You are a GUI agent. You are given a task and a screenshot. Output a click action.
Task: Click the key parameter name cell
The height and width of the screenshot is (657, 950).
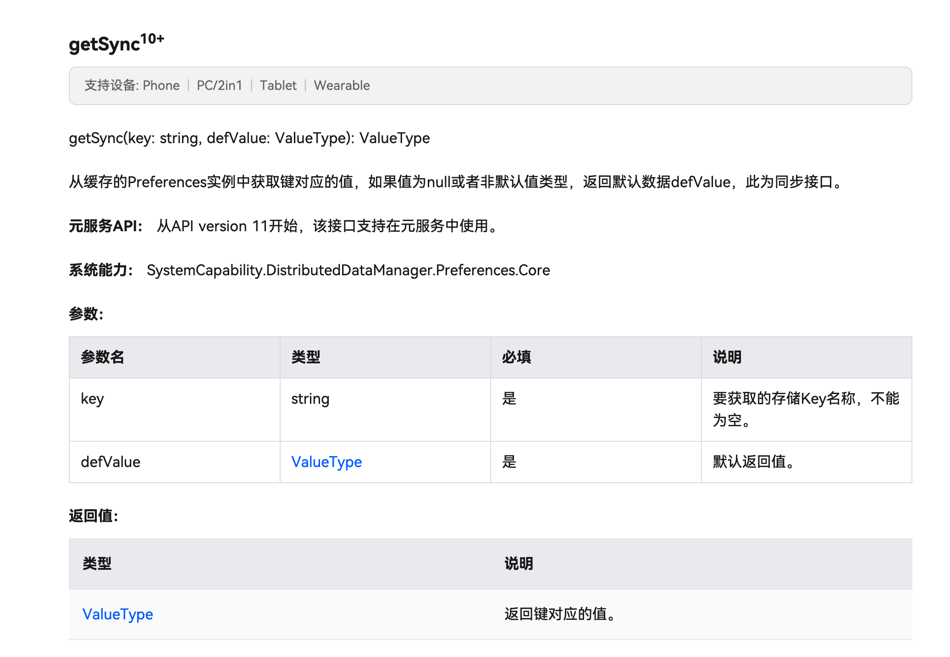point(92,399)
